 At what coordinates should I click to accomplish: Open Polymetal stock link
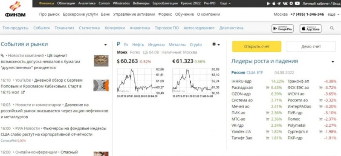pyautogui.click(x=296, y=125)
